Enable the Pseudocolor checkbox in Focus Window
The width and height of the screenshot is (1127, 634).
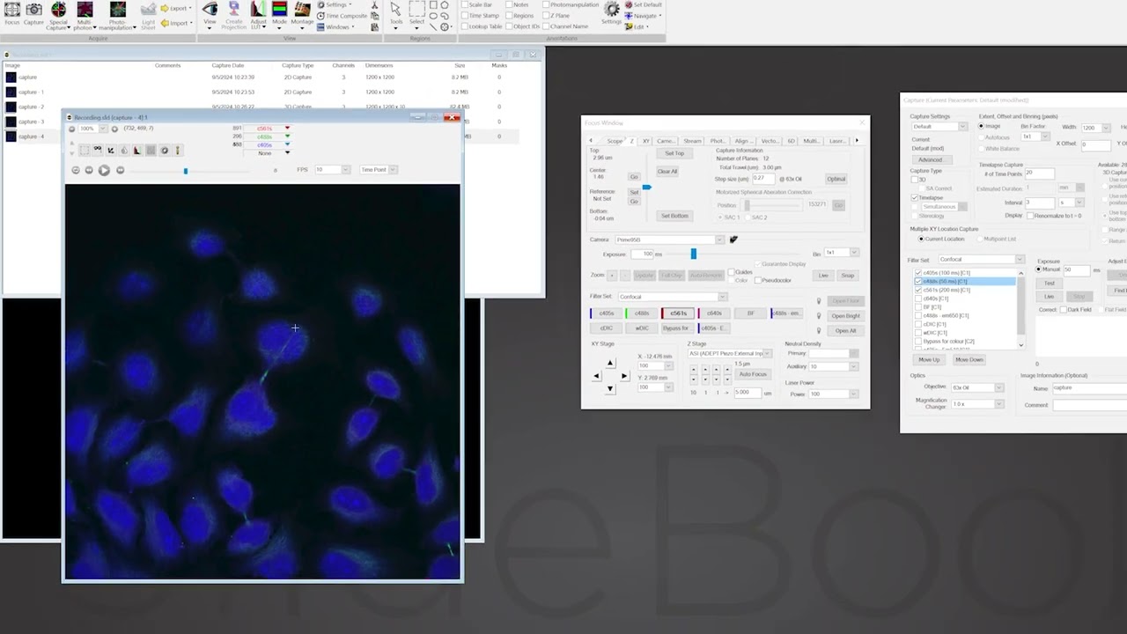[x=757, y=281]
